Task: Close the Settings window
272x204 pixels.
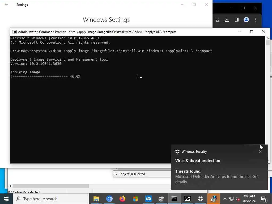Action: pyautogui.click(x=206, y=5)
